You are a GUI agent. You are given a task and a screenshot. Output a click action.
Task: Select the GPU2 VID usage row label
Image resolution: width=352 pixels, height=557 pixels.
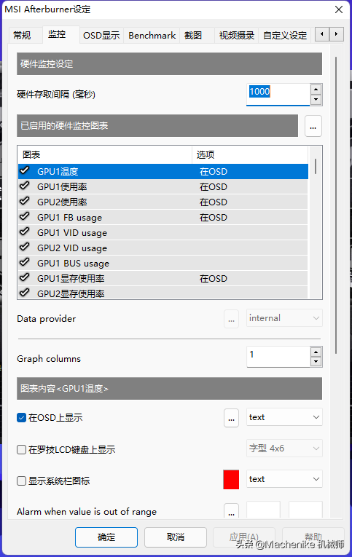[72, 248]
